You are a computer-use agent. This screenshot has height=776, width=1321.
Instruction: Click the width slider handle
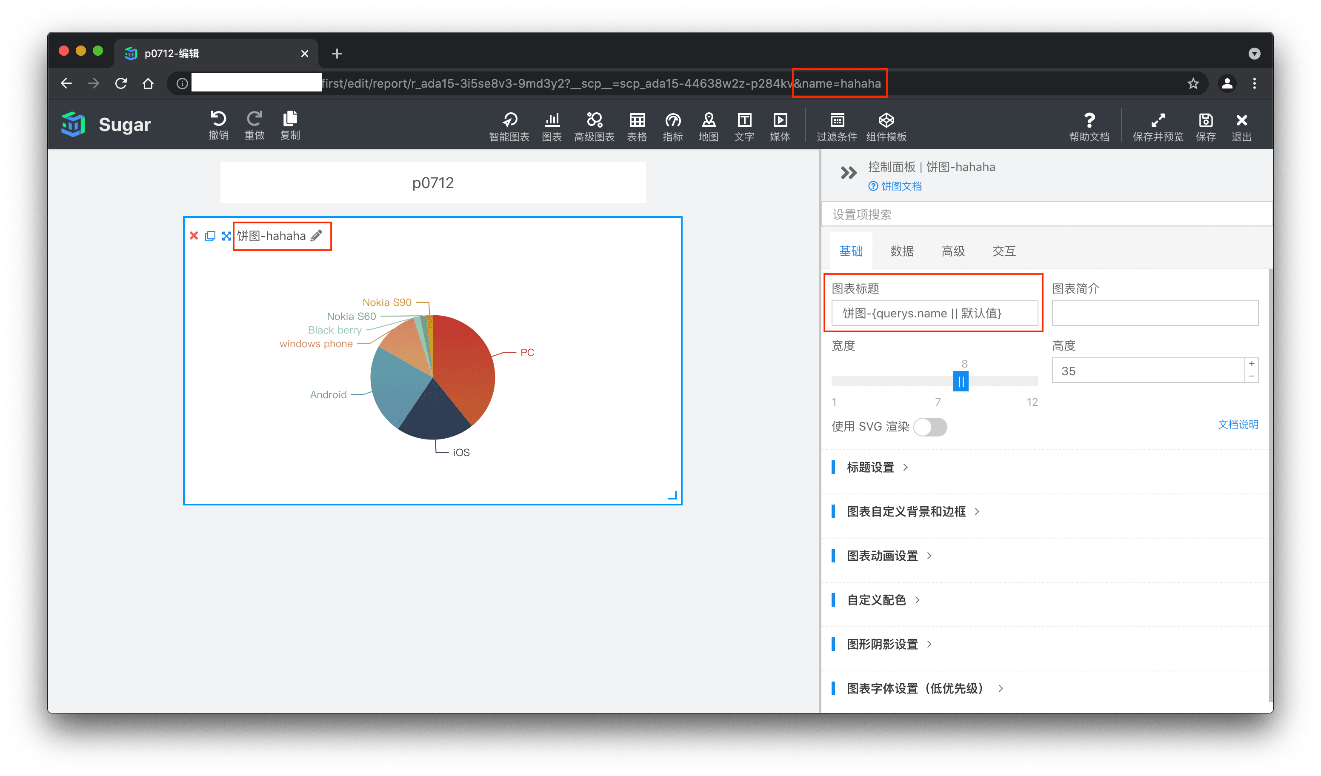pyautogui.click(x=961, y=382)
